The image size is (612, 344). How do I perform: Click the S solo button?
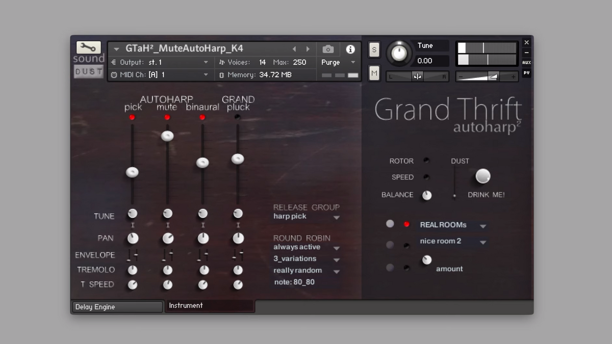coord(374,49)
